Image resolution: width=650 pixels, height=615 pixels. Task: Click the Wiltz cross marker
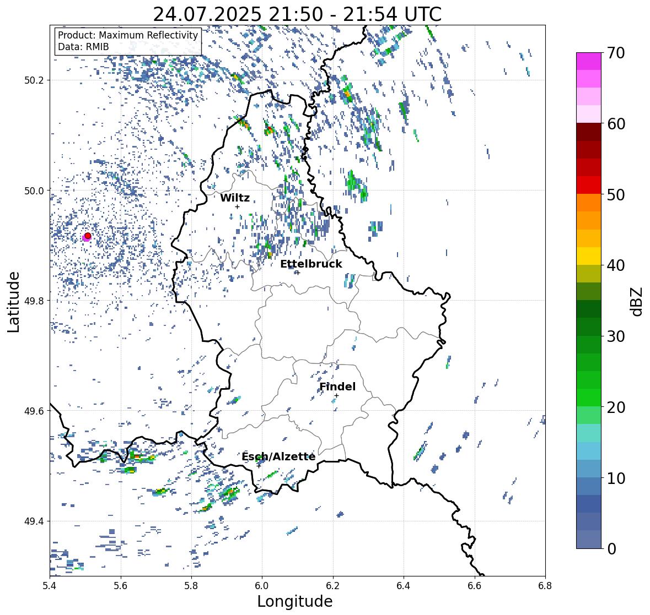click(x=237, y=206)
